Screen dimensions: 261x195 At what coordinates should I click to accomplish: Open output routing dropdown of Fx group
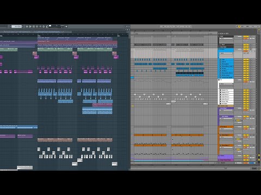tap(238, 80)
